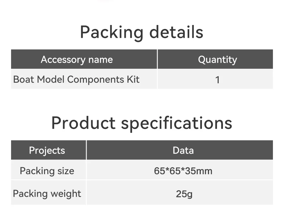Select the "Data" column header
The width and height of the screenshot is (284, 215).
pos(183,150)
